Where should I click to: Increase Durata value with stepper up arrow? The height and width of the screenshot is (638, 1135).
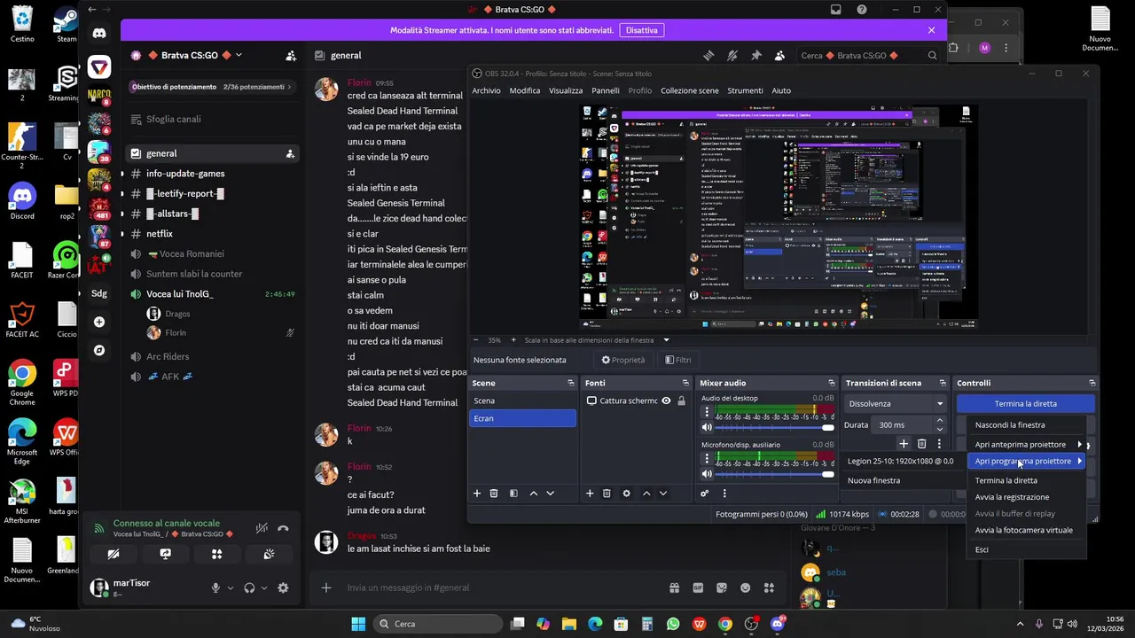click(940, 421)
